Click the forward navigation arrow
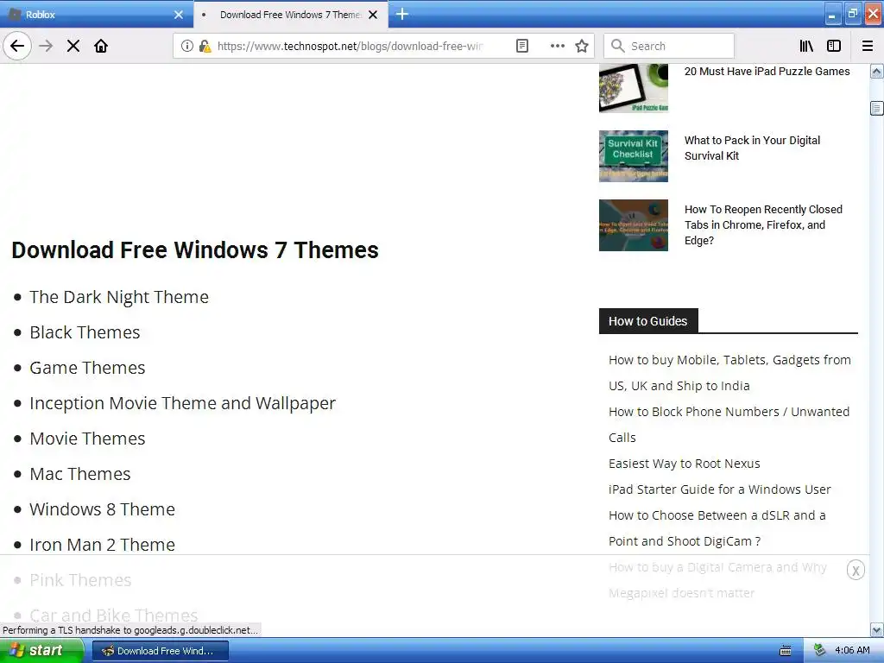The width and height of the screenshot is (884, 663). pos(46,46)
